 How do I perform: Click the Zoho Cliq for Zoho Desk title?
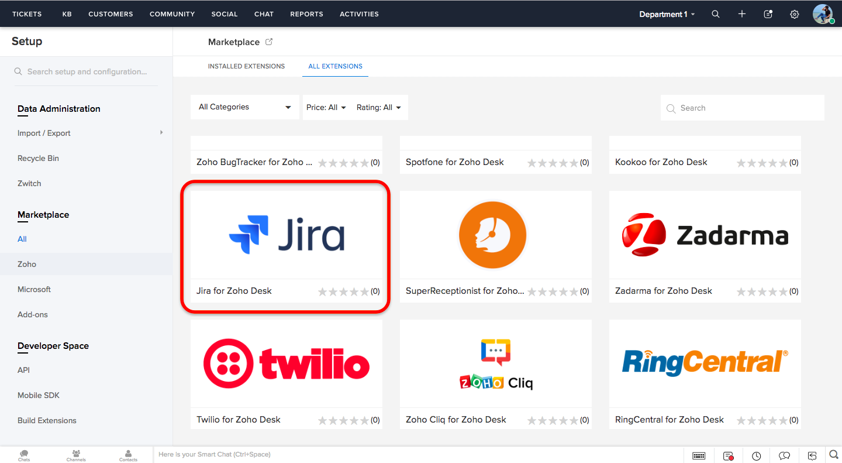[x=456, y=419]
